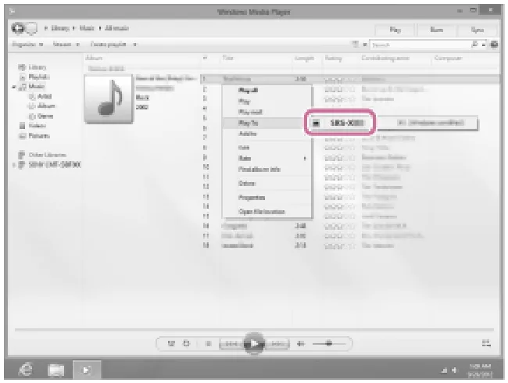Click the album art thumbnail

(x=109, y=98)
